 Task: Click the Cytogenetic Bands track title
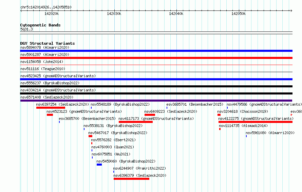[x=40, y=25]
